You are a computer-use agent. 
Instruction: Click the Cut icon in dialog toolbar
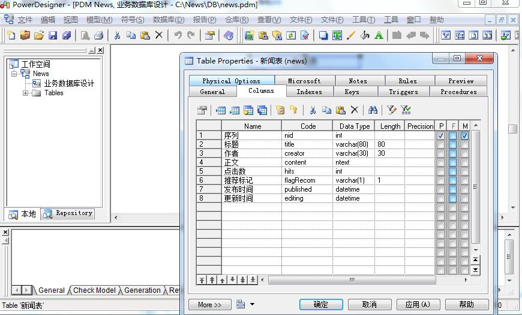click(313, 110)
